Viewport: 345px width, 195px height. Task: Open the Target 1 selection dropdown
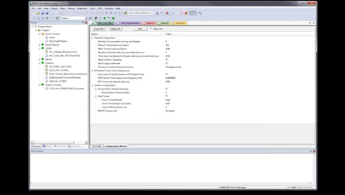(86, 18)
